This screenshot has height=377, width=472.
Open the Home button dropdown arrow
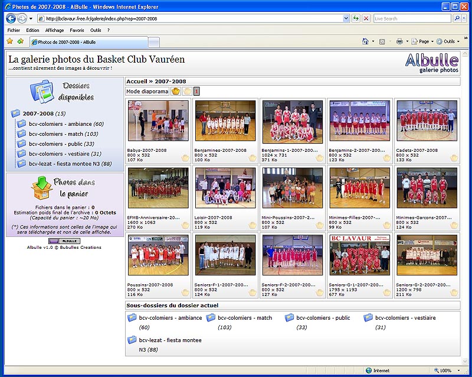click(373, 41)
